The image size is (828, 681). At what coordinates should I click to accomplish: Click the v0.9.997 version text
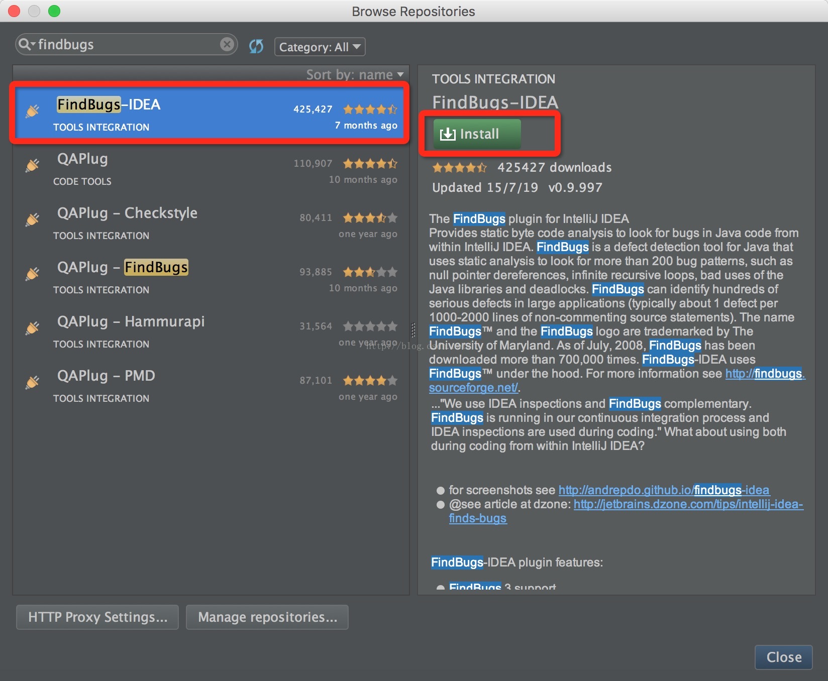point(575,187)
